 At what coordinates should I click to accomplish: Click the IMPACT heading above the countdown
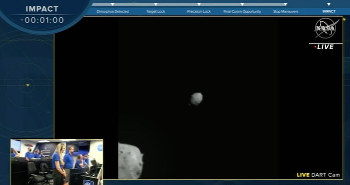[42, 9]
